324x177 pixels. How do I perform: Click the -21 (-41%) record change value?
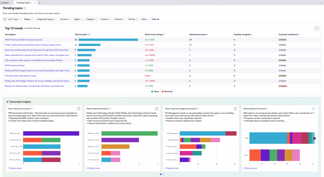(x=149, y=40)
